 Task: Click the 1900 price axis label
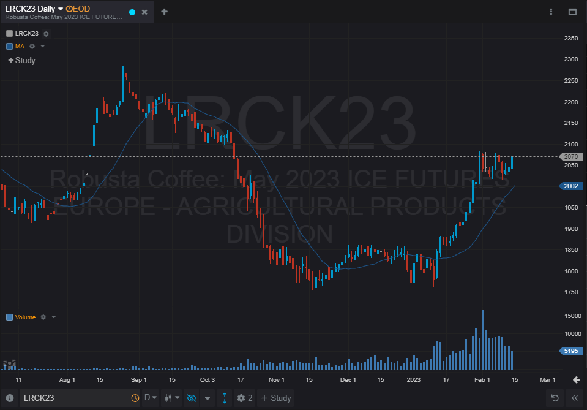point(571,229)
